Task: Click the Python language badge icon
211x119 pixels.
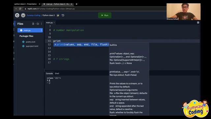Action: (58, 15)
